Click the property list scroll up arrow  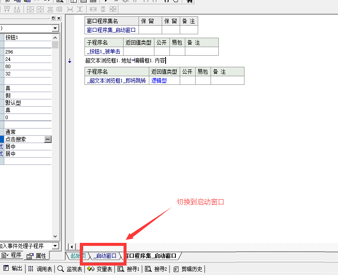pos(55,38)
